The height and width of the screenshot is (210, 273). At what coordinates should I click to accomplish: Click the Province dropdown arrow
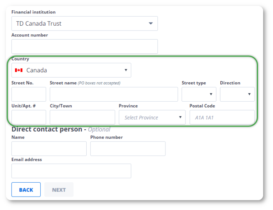(x=180, y=117)
